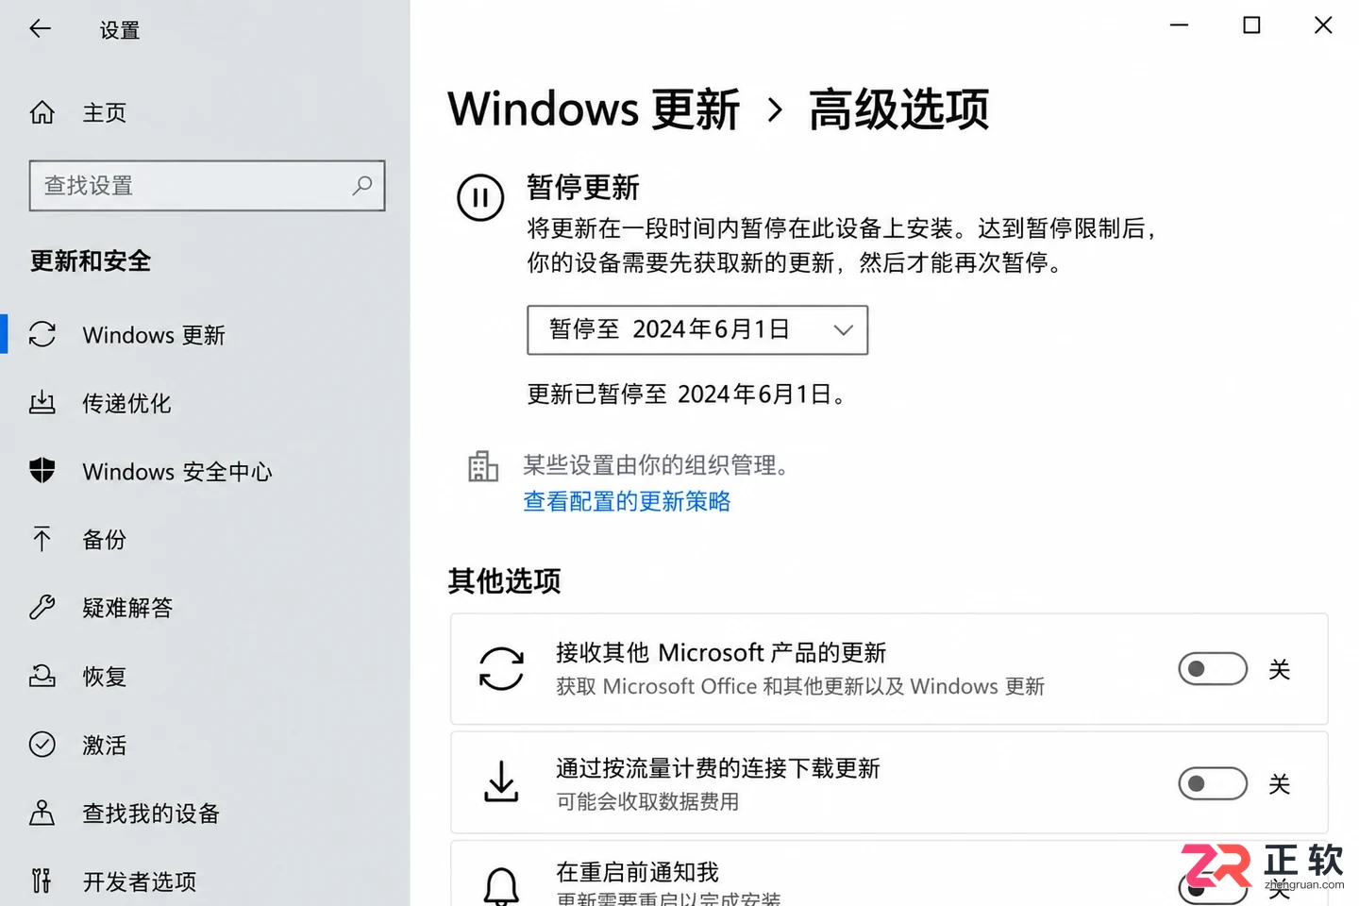
Task: Click the Windows 安全中心 shield icon
Action: tap(42, 470)
